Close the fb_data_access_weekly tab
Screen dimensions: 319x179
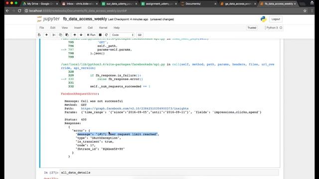[x=295, y=3]
